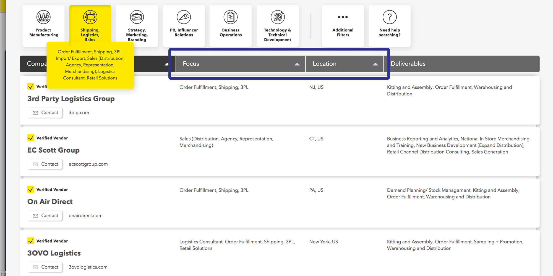
Task: Open EC Scott Group company name
Action: [x=53, y=150]
